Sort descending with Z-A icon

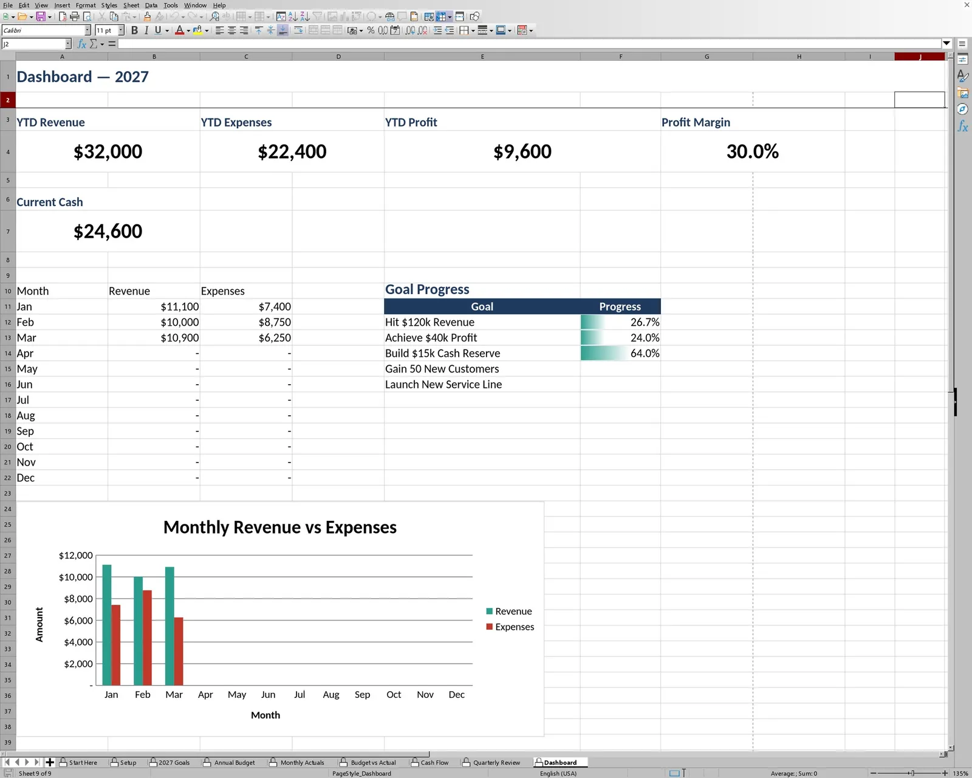pos(305,16)
